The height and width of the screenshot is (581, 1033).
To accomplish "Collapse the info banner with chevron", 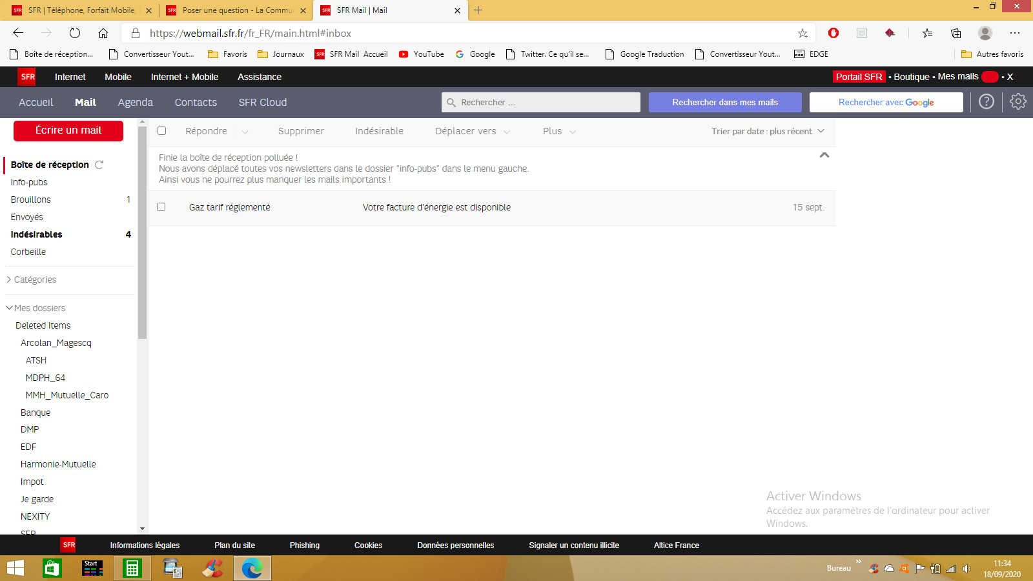I will 824,155.
